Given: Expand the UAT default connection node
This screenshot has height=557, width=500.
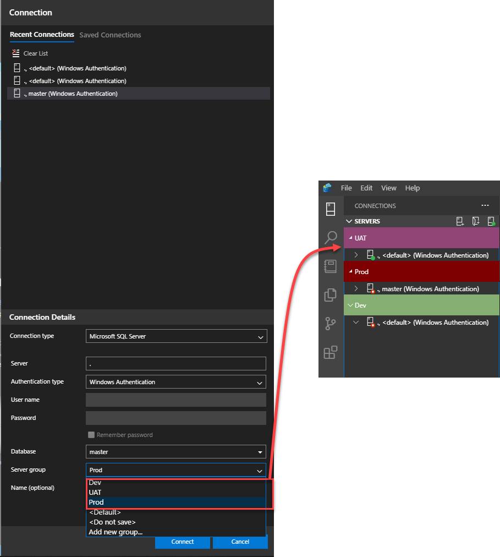Looking at the screenshot, I should (x=356, y=255).
